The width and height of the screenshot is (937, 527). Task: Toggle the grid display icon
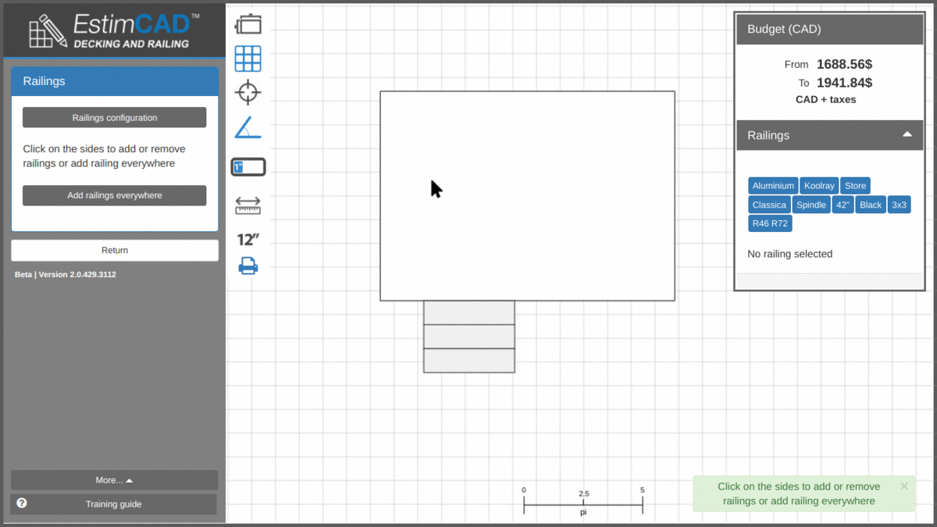248,59
